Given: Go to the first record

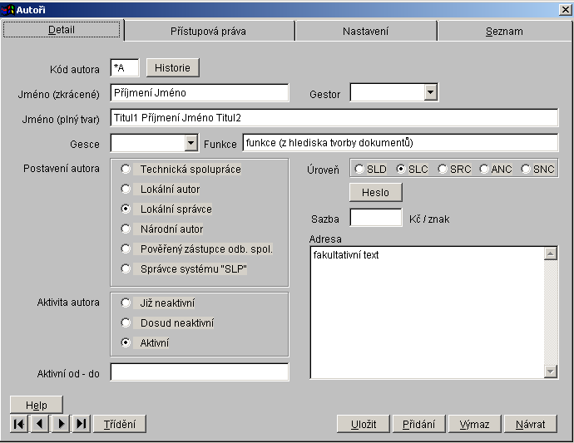Looking at the screenshot, I should tap(18, 424).
